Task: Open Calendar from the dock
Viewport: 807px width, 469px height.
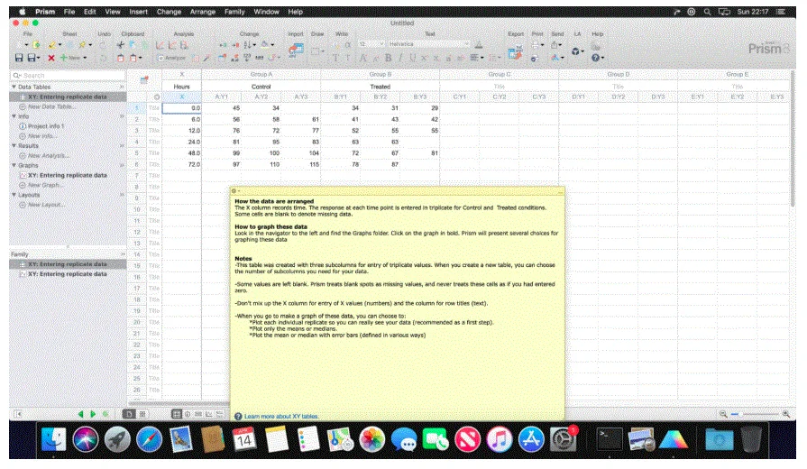Action: pos(244,440)
